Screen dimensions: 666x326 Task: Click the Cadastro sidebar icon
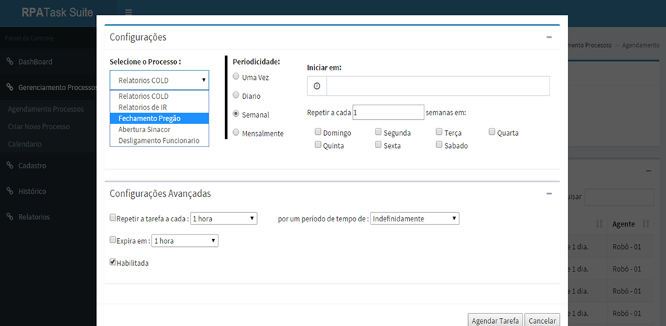(x=10, y=166)
